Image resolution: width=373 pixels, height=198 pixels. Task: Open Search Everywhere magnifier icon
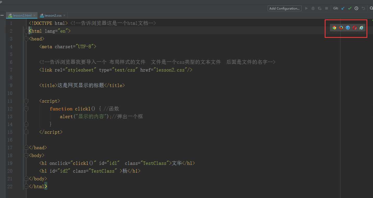pos(371,8)
